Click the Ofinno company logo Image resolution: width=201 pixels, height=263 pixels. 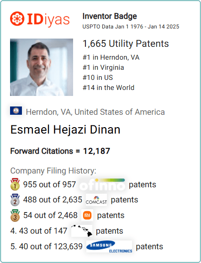[102, 185]
